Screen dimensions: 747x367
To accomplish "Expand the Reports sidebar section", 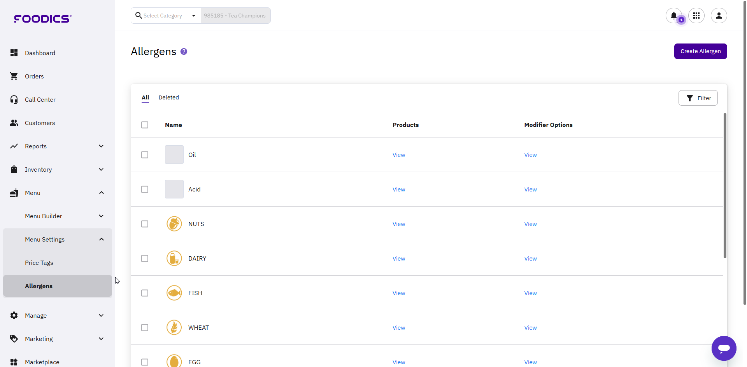I will tap(57, 146).
